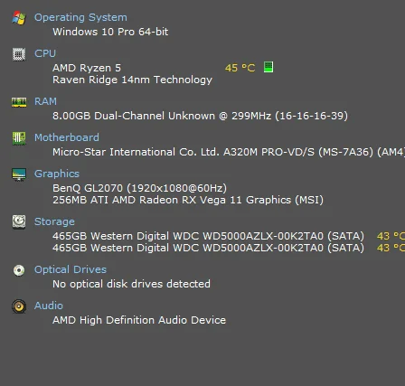Open the CPU section link

coord(45,53)
